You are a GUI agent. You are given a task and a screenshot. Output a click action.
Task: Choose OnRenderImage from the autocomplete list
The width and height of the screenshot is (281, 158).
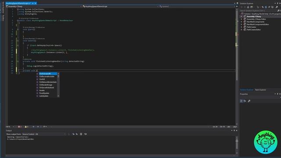click(x=47, y=85)
